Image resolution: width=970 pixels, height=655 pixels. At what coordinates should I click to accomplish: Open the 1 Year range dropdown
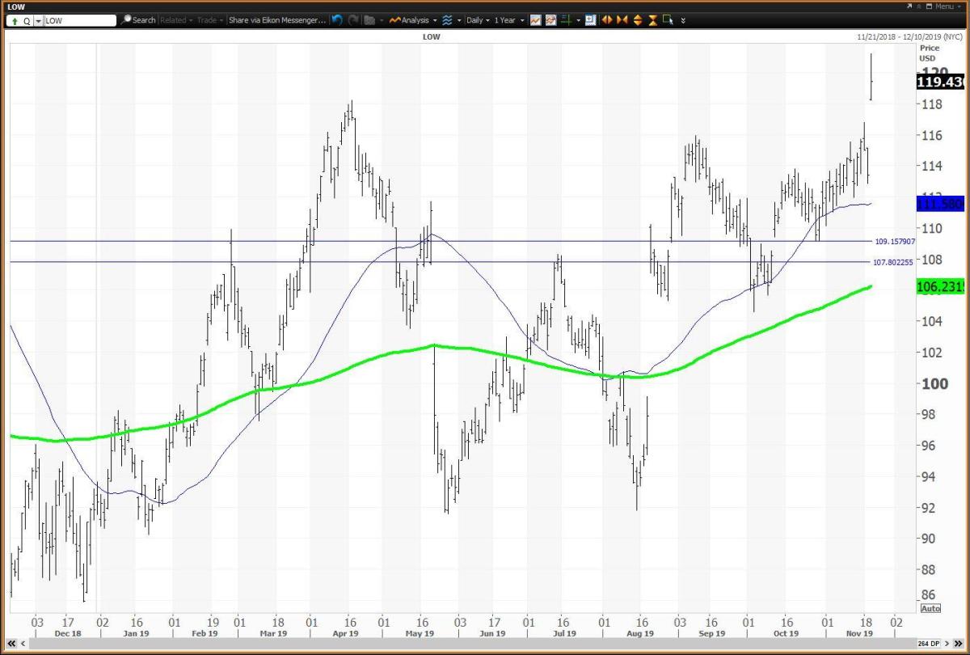509,20
